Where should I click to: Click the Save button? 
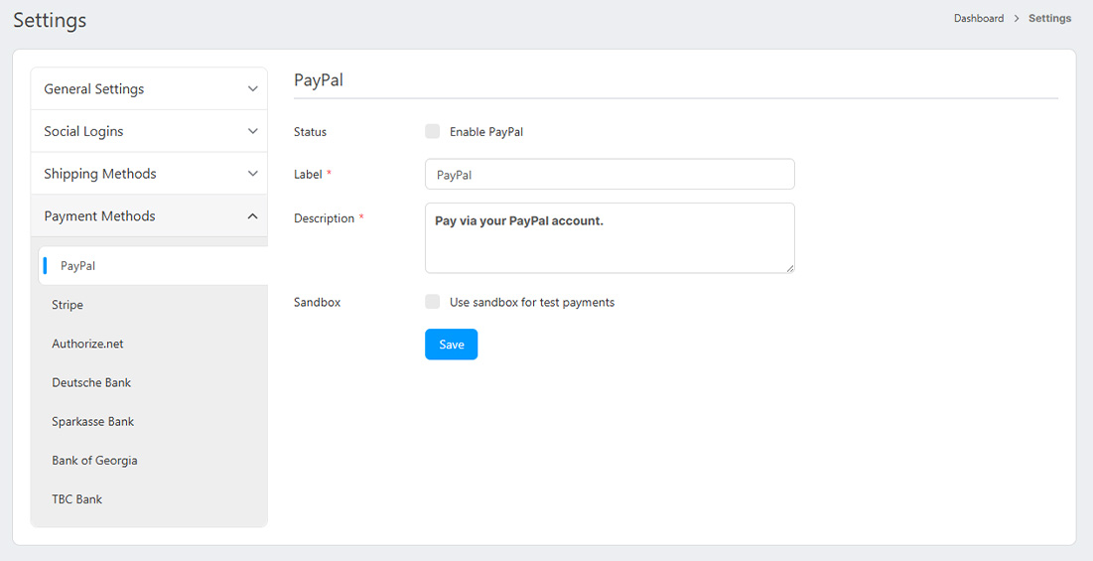451,345
